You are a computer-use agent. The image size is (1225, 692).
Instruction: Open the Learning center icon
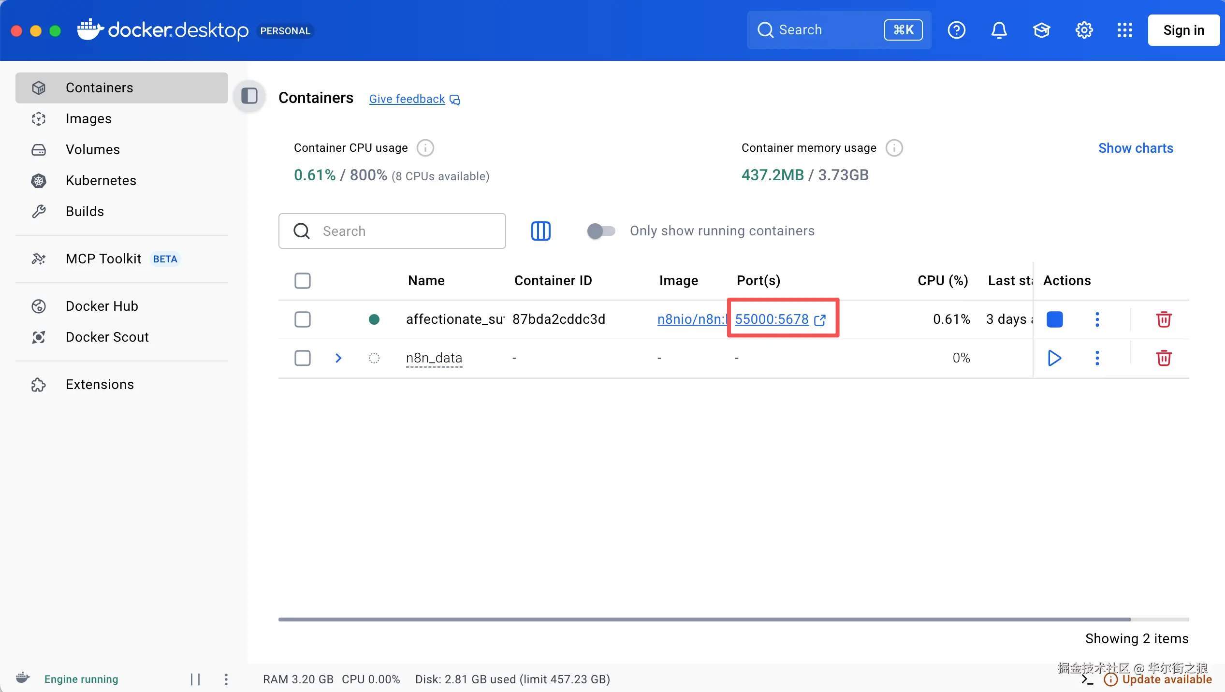[x=1041, y=30]
